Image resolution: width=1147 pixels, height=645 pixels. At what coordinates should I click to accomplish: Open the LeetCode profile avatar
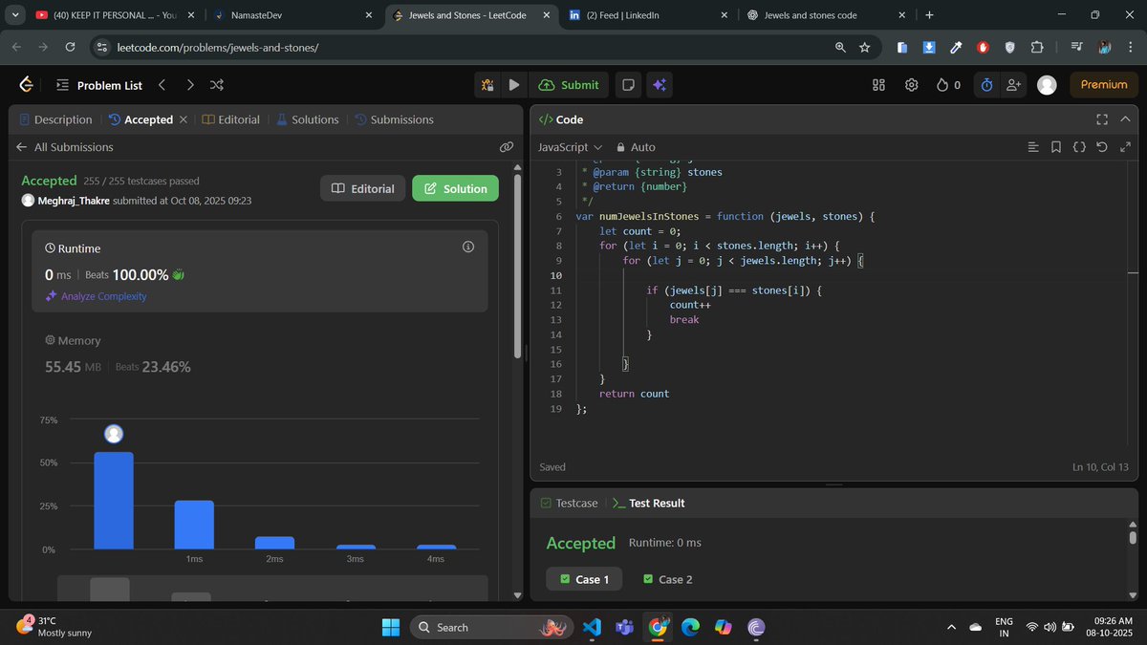[1047, 85]
